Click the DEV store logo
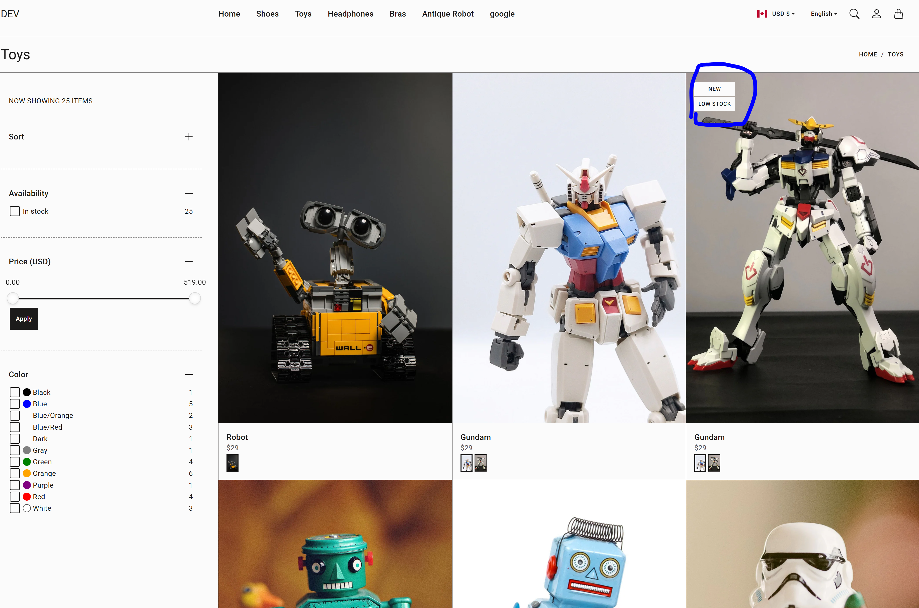 click(x=10, y=14)
